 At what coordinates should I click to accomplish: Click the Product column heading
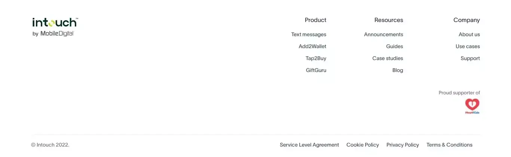(315, 20)
